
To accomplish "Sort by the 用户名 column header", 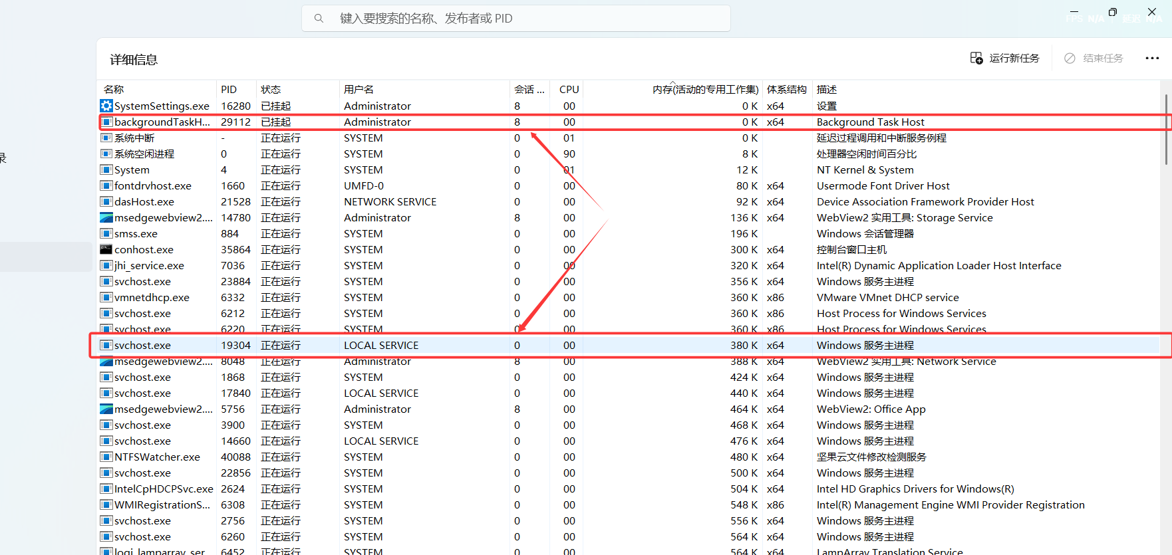I will [x=359, y=89].
